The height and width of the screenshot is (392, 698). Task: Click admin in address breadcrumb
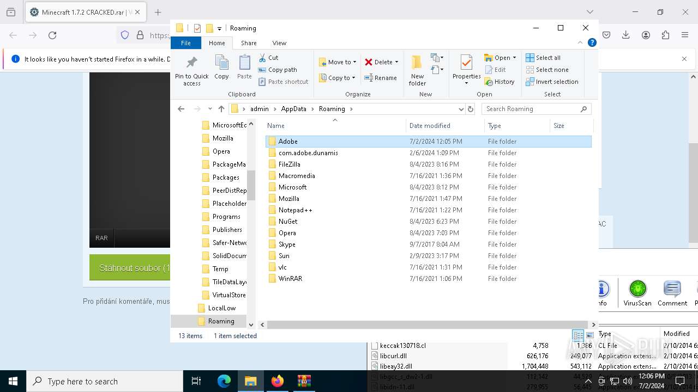[x=260, y=109]
